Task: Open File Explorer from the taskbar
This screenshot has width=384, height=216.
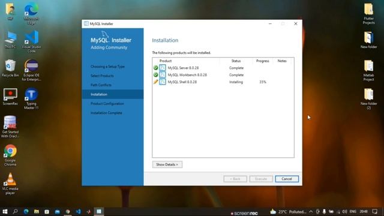Action: coord(37,212)
